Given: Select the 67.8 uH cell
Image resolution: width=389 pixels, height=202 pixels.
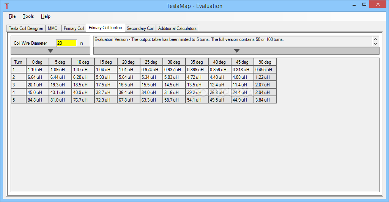Looking at the screenshot, I should coord(129,100).
